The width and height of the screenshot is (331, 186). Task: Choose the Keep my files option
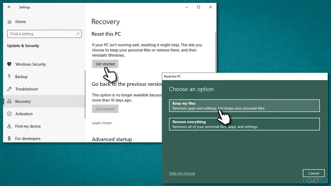(x=244, y=105)
